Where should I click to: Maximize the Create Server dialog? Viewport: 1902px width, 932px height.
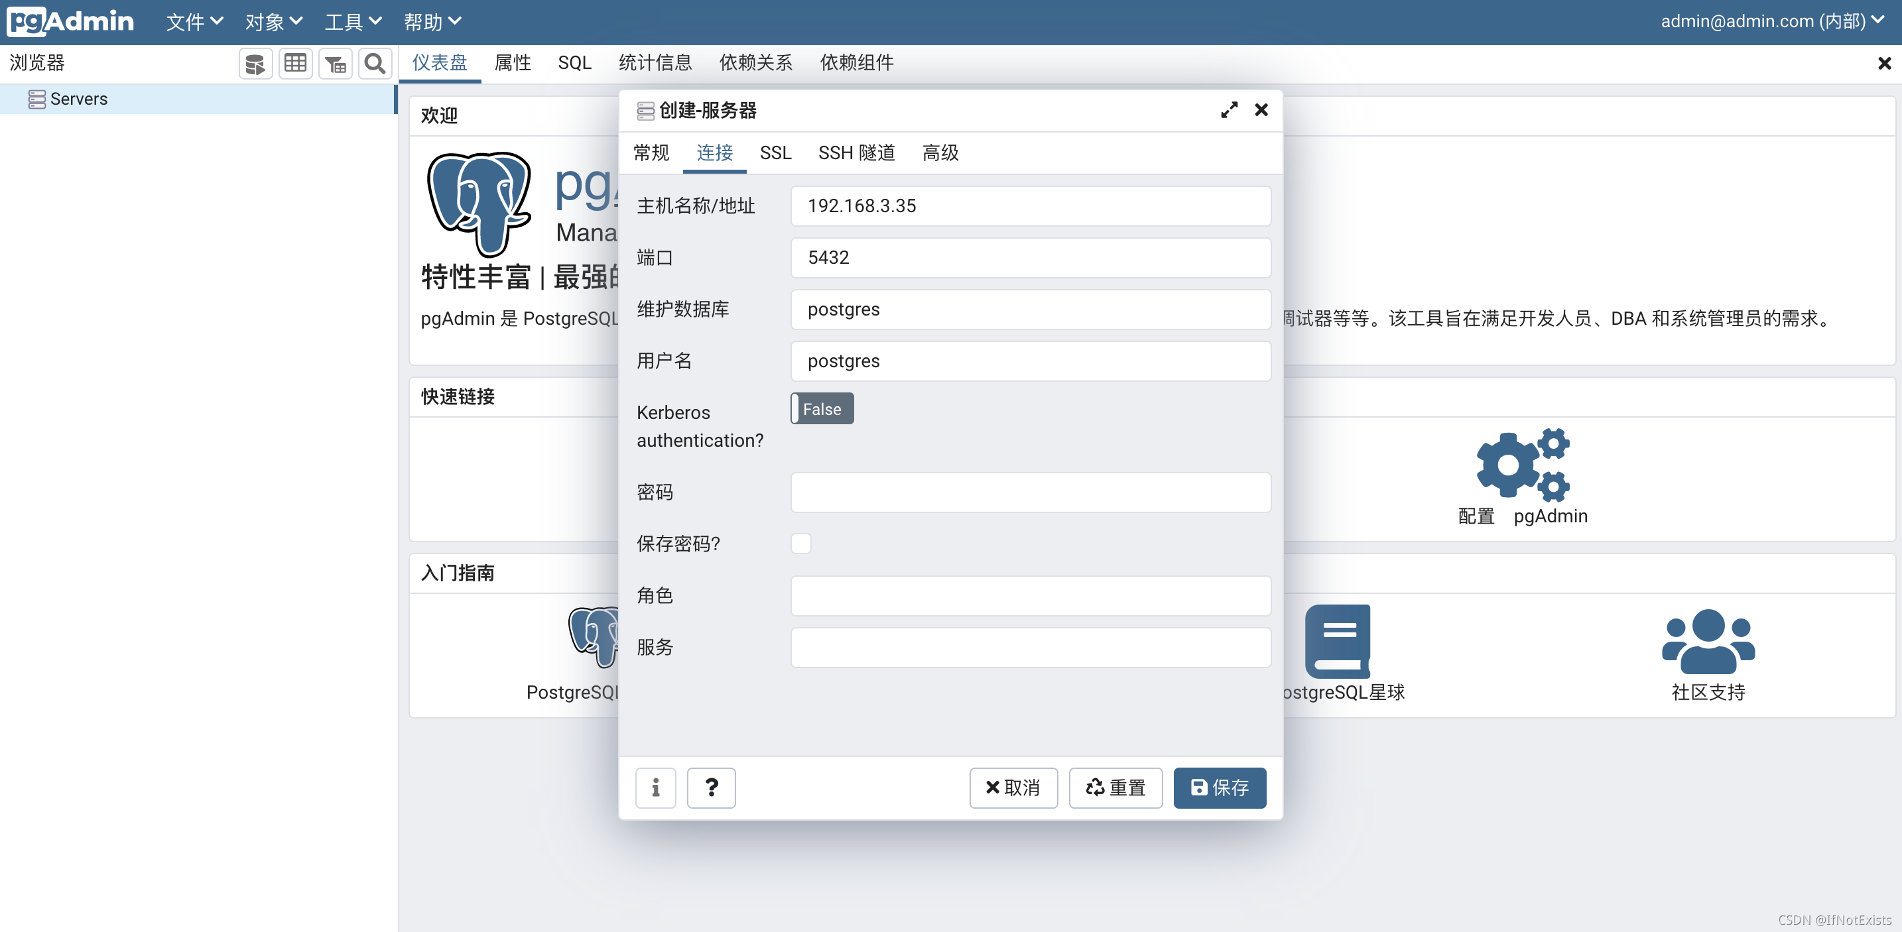1229,110
